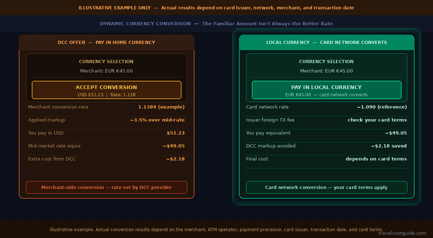This screenshot has height=238, width=433.
Task: Click the 'Card network rate' label
Action: click(267, 107)
